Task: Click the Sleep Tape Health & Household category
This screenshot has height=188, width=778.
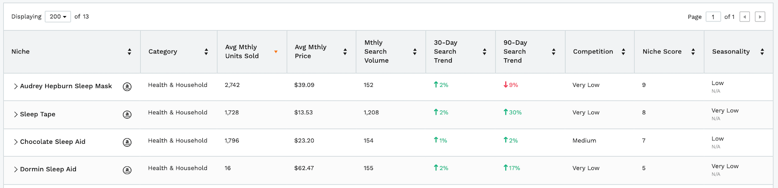Action: (177, 112)
